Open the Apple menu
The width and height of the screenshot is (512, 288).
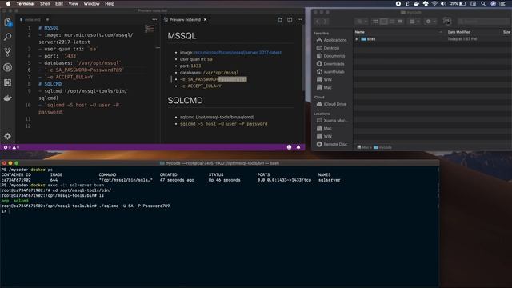click(x=8, y=4)
